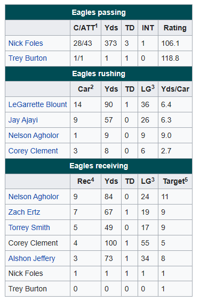Screen dimensions: 200x302
Task: Click footnote 2 superscript beside Car
Action: [x=92, y=87]
